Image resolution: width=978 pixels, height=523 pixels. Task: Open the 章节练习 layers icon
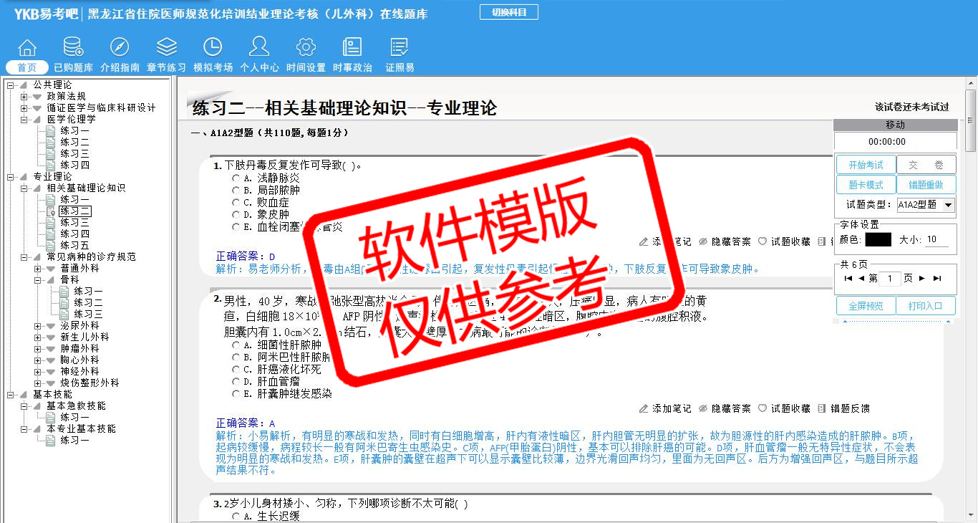(166, 48)
